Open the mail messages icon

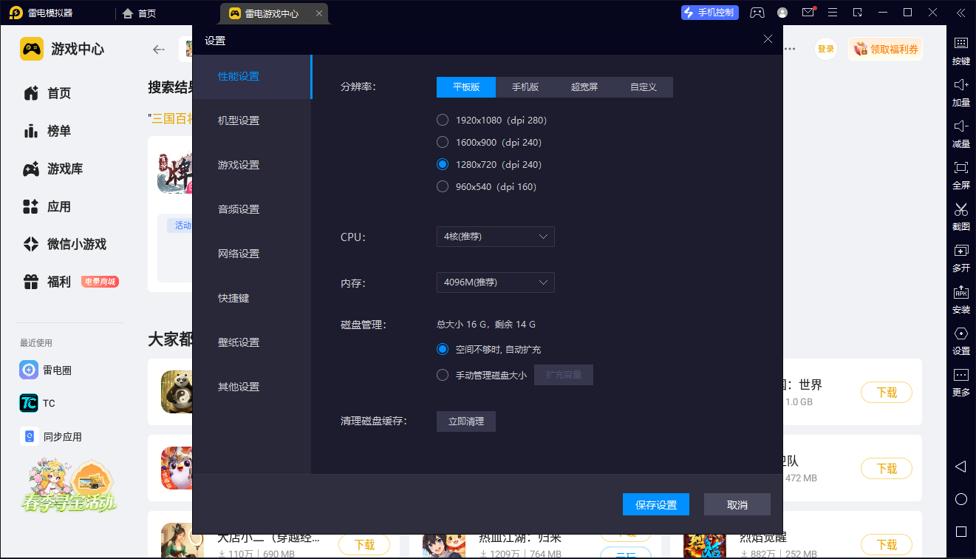click(808, 13)
